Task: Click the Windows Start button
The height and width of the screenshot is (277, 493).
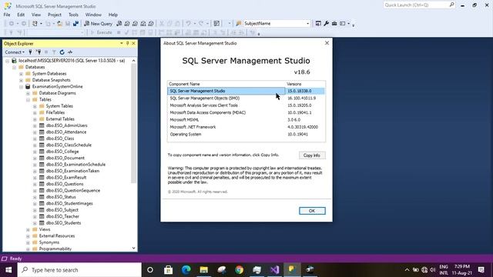Action: pos(8,270)
